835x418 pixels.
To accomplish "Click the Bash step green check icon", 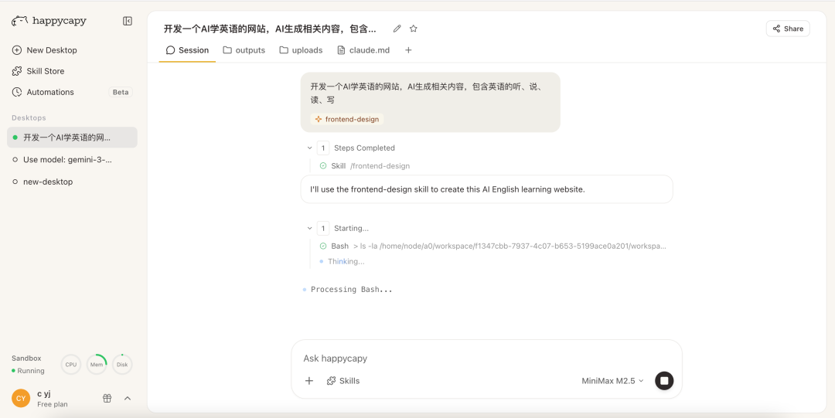I will 322,246.
